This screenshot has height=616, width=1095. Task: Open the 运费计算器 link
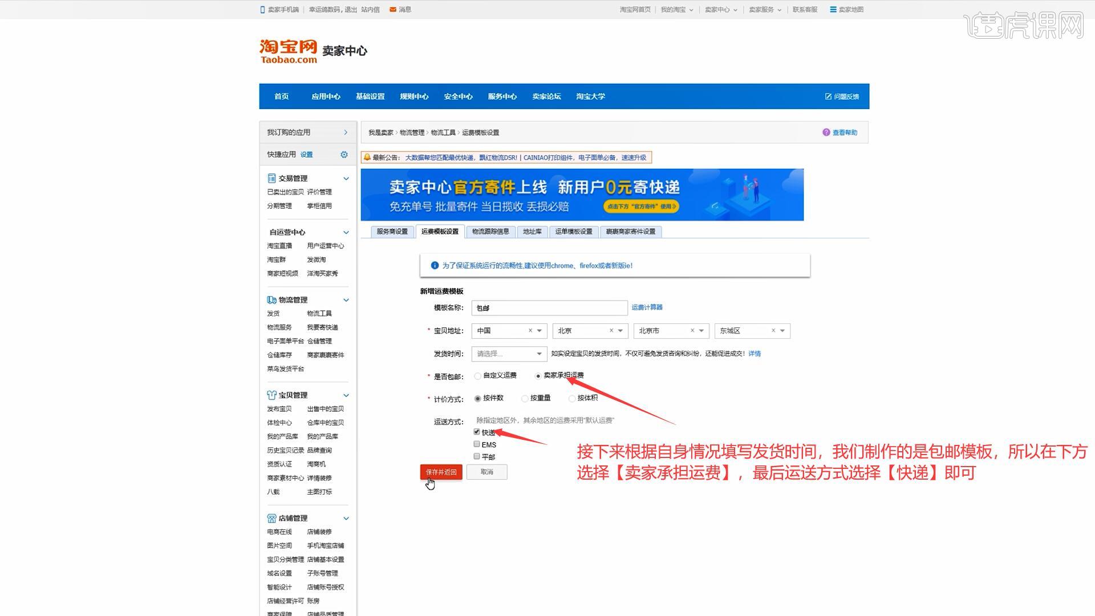coord(647,307)
